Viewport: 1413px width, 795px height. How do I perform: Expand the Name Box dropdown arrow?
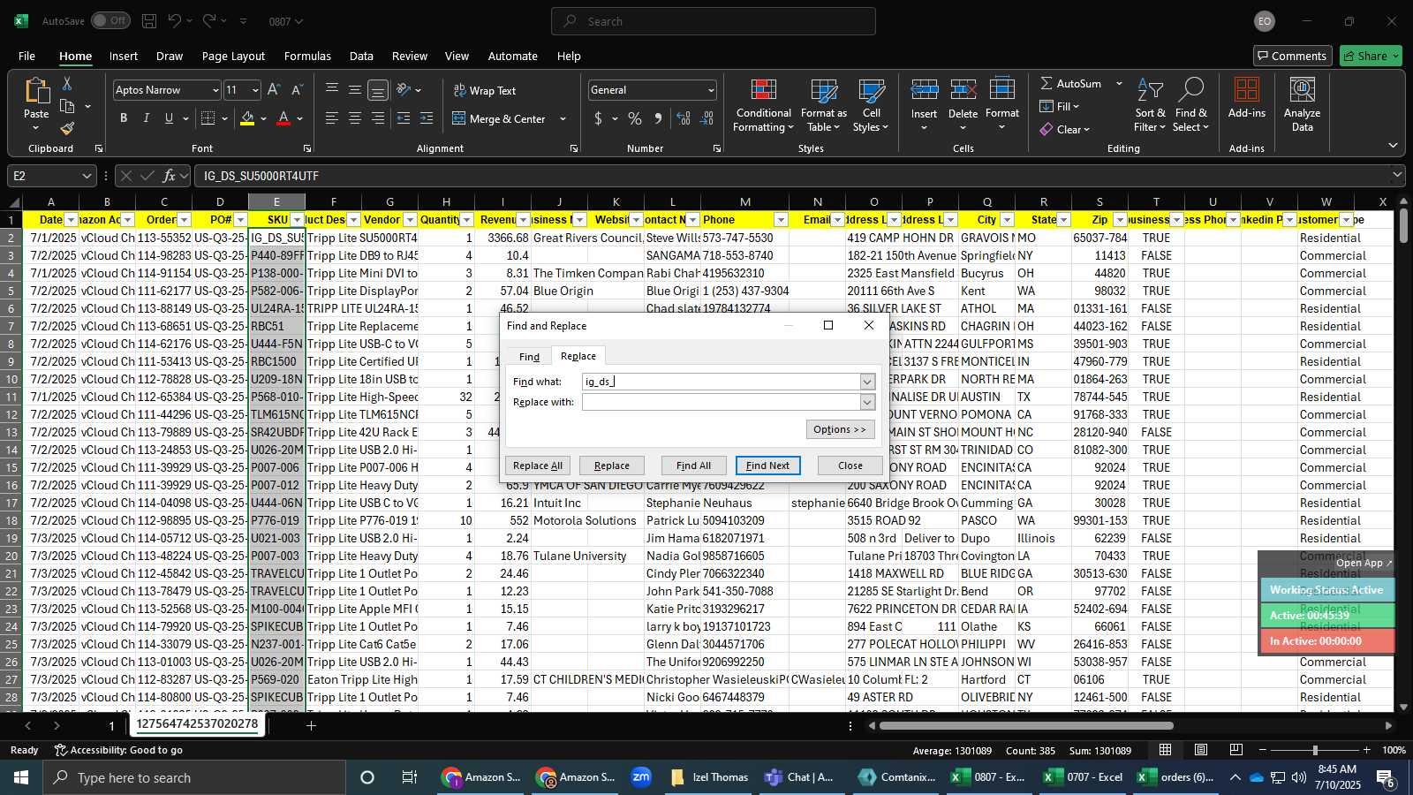(x=87, y=176)
